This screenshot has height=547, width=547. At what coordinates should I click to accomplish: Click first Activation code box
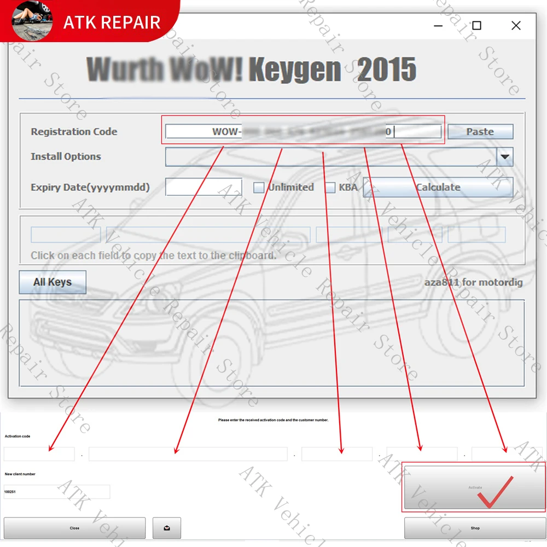pos(39,454)
